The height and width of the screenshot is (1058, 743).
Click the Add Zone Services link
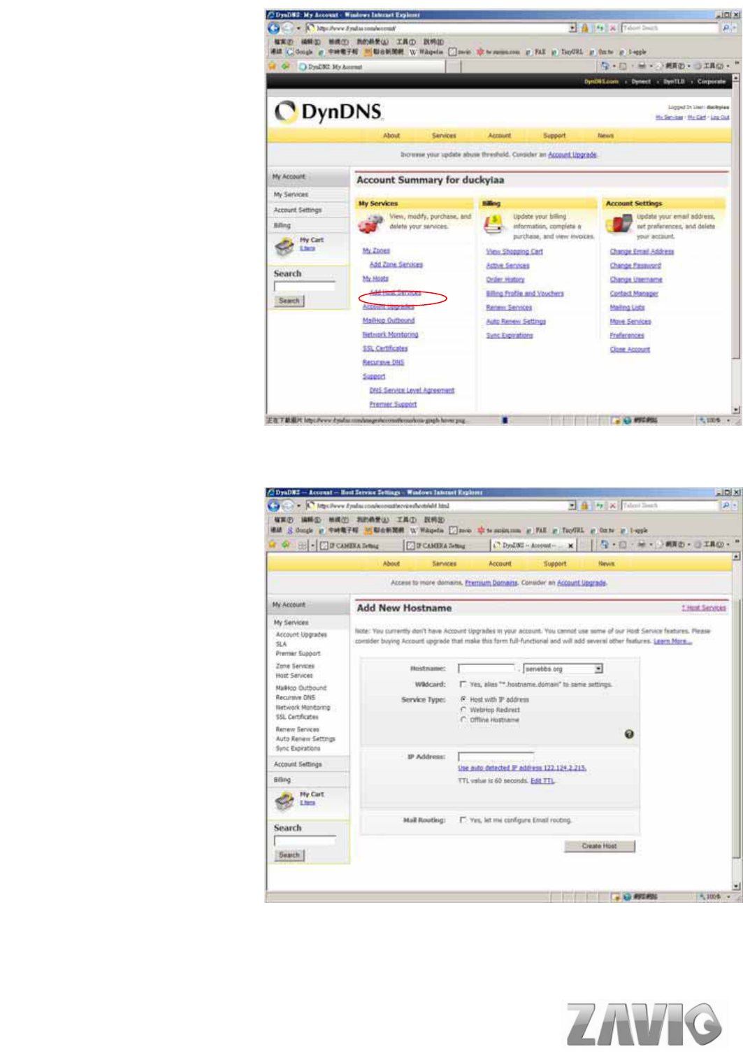coord(396,264)
